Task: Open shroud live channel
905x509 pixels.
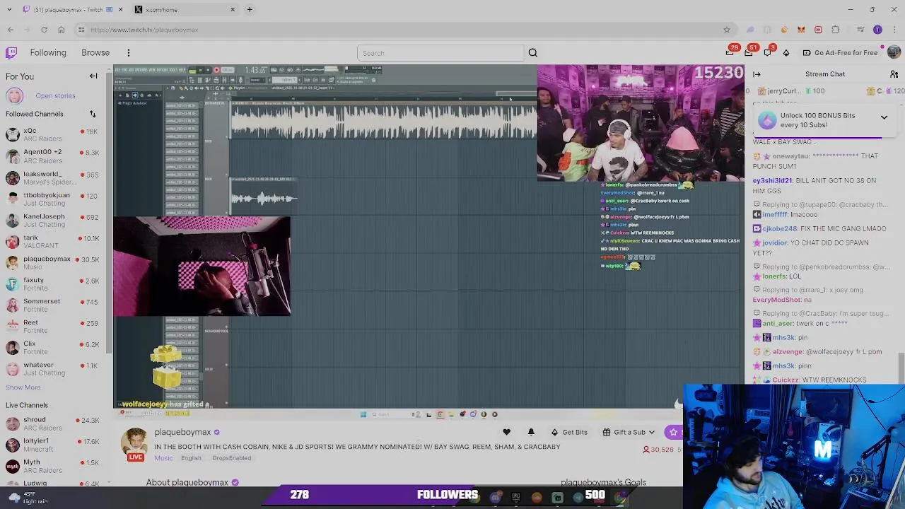Action: pyautogui.click(x=53, y=423)
